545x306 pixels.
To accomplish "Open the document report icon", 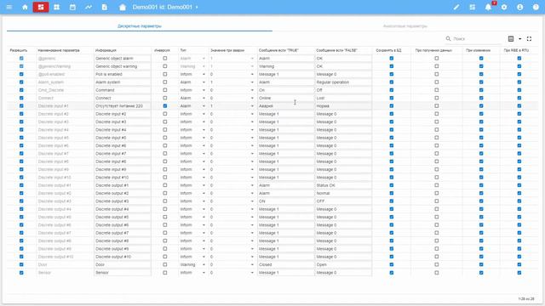I will pyautogui.click(x=105, y=7).
